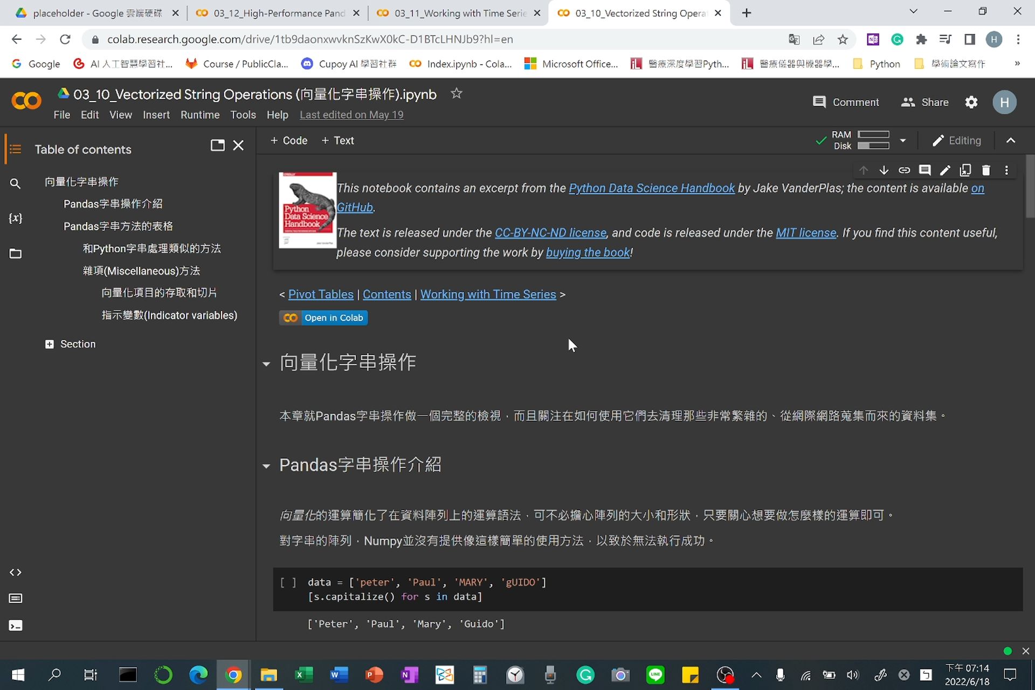
Task: Bookmark the page in Chrome
Action: (x=843, y=39)
